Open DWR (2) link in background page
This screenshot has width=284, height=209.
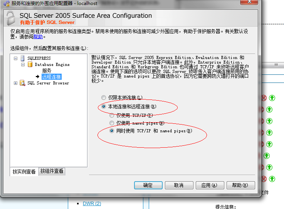pyautogui.click(x=92, y=204)
